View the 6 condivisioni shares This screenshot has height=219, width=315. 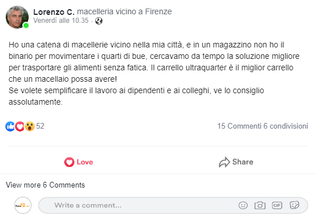point(286,126)
